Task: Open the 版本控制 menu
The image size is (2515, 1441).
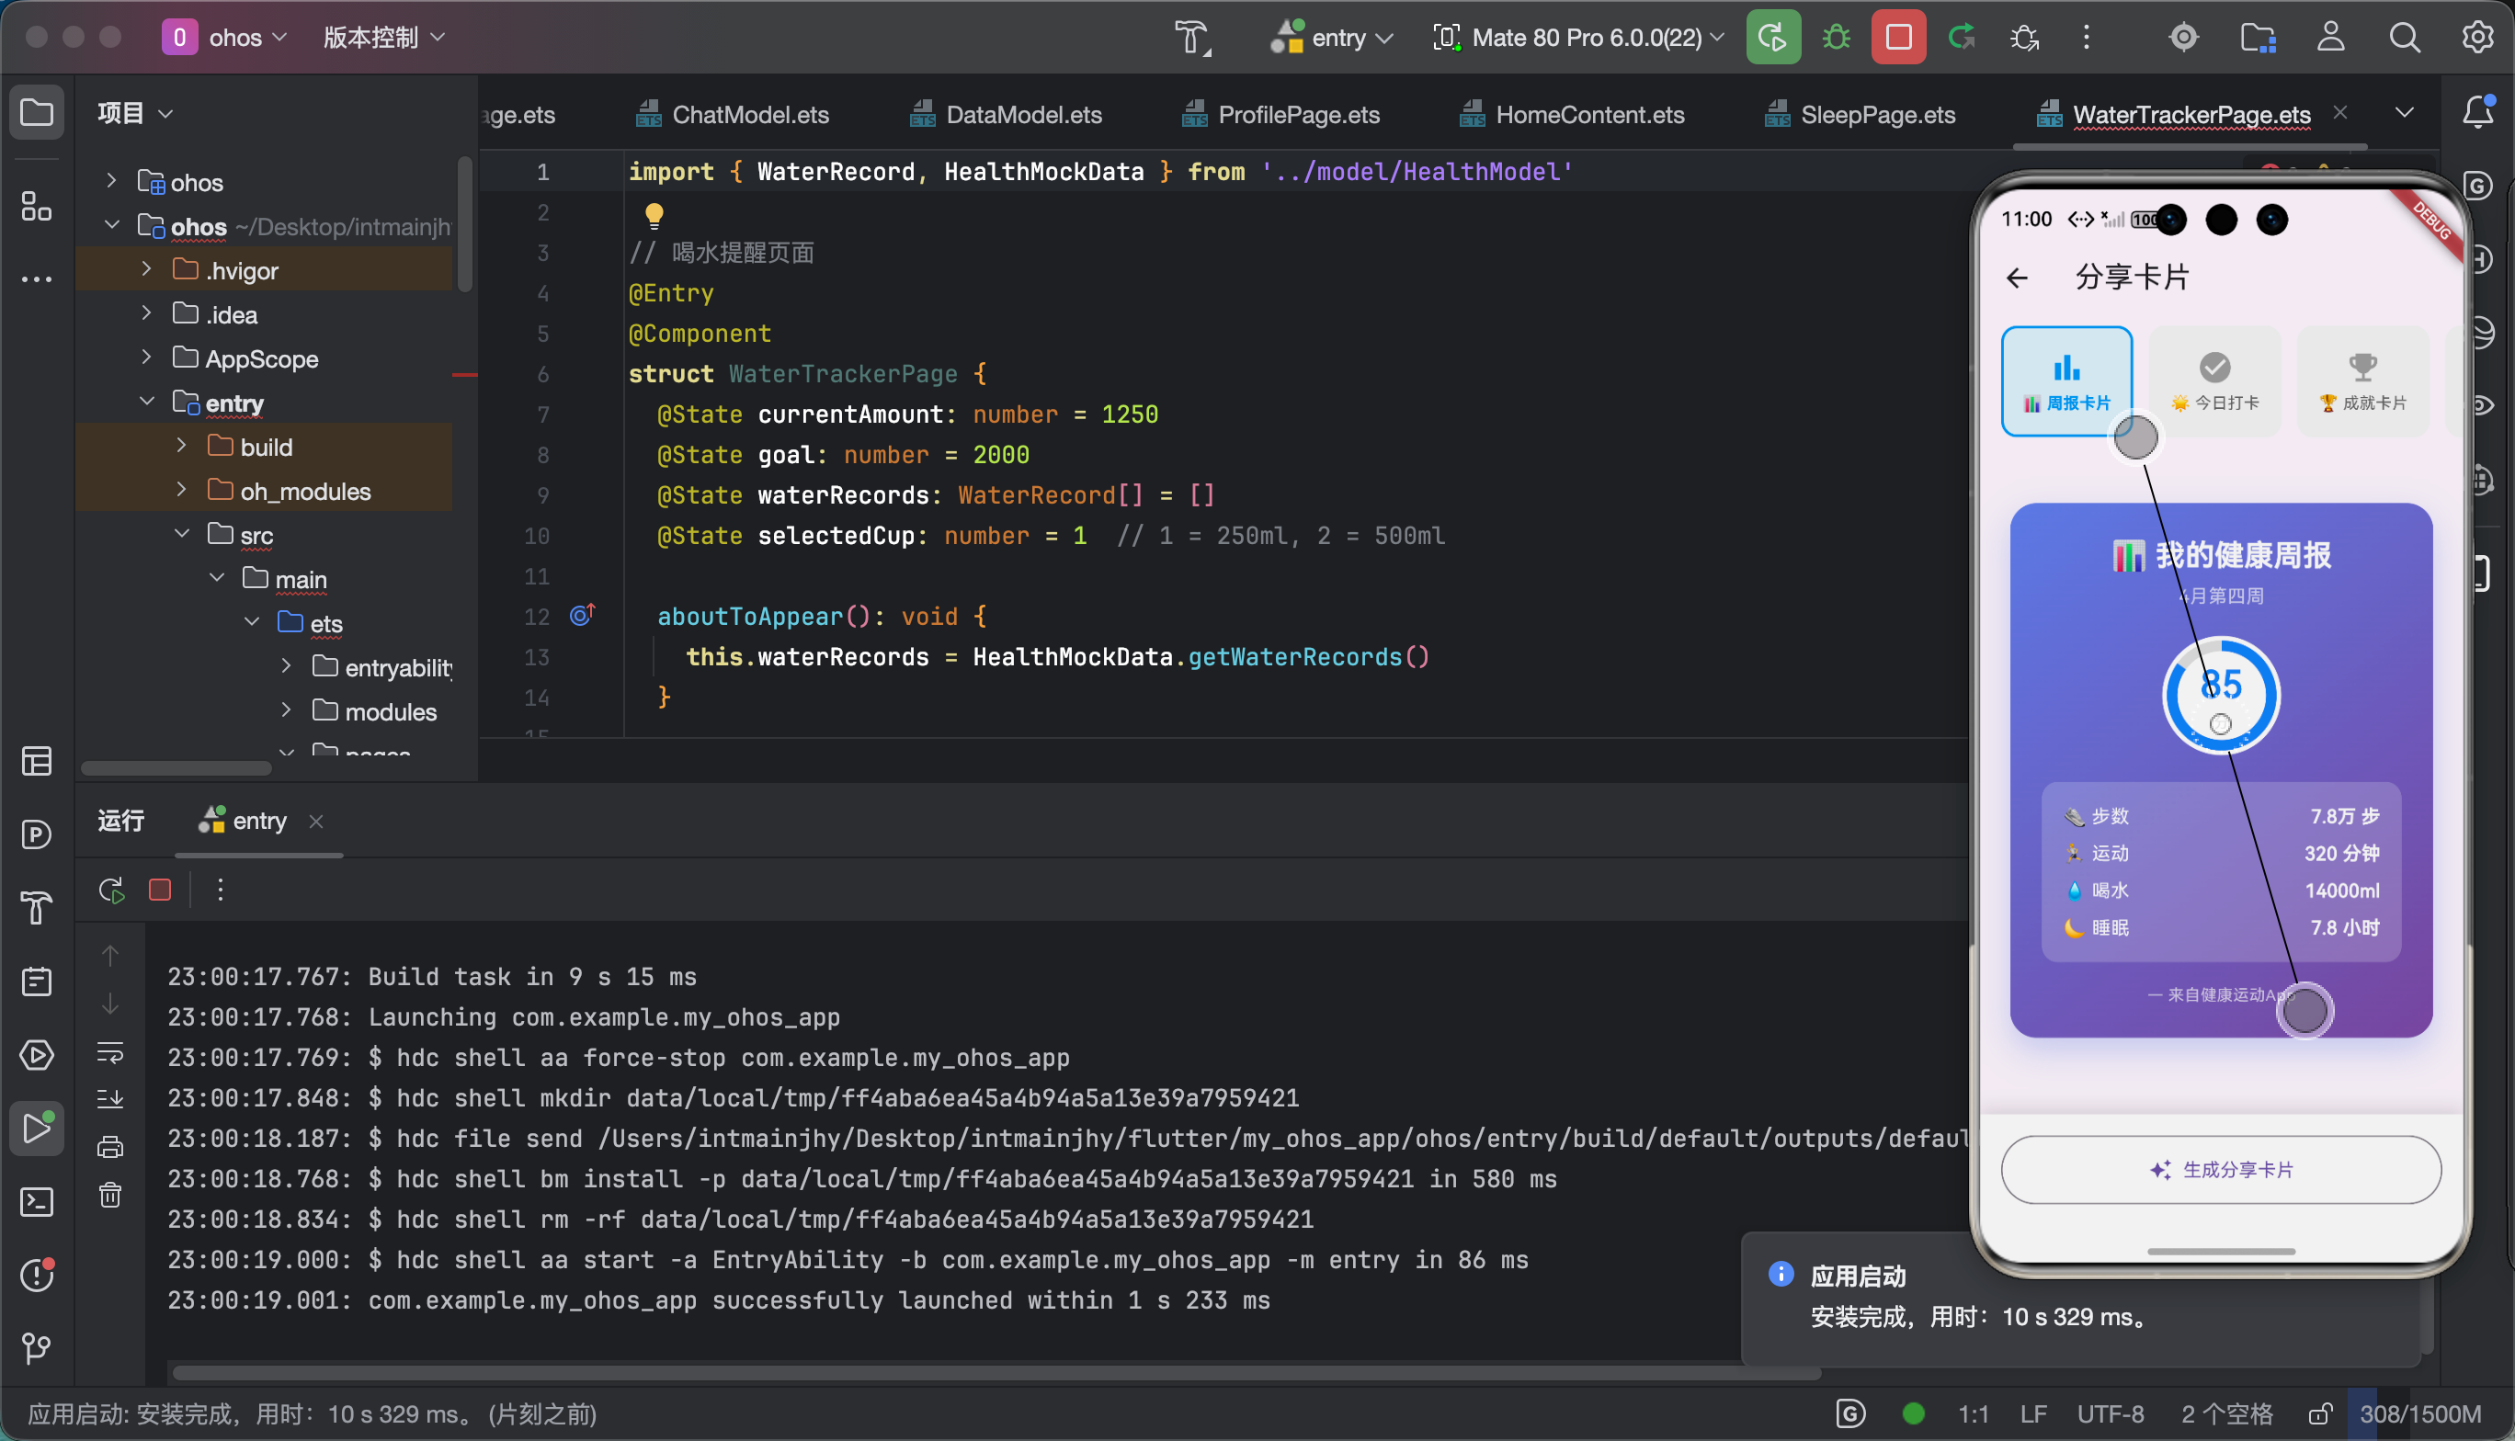Action: [x=384, y=38]
